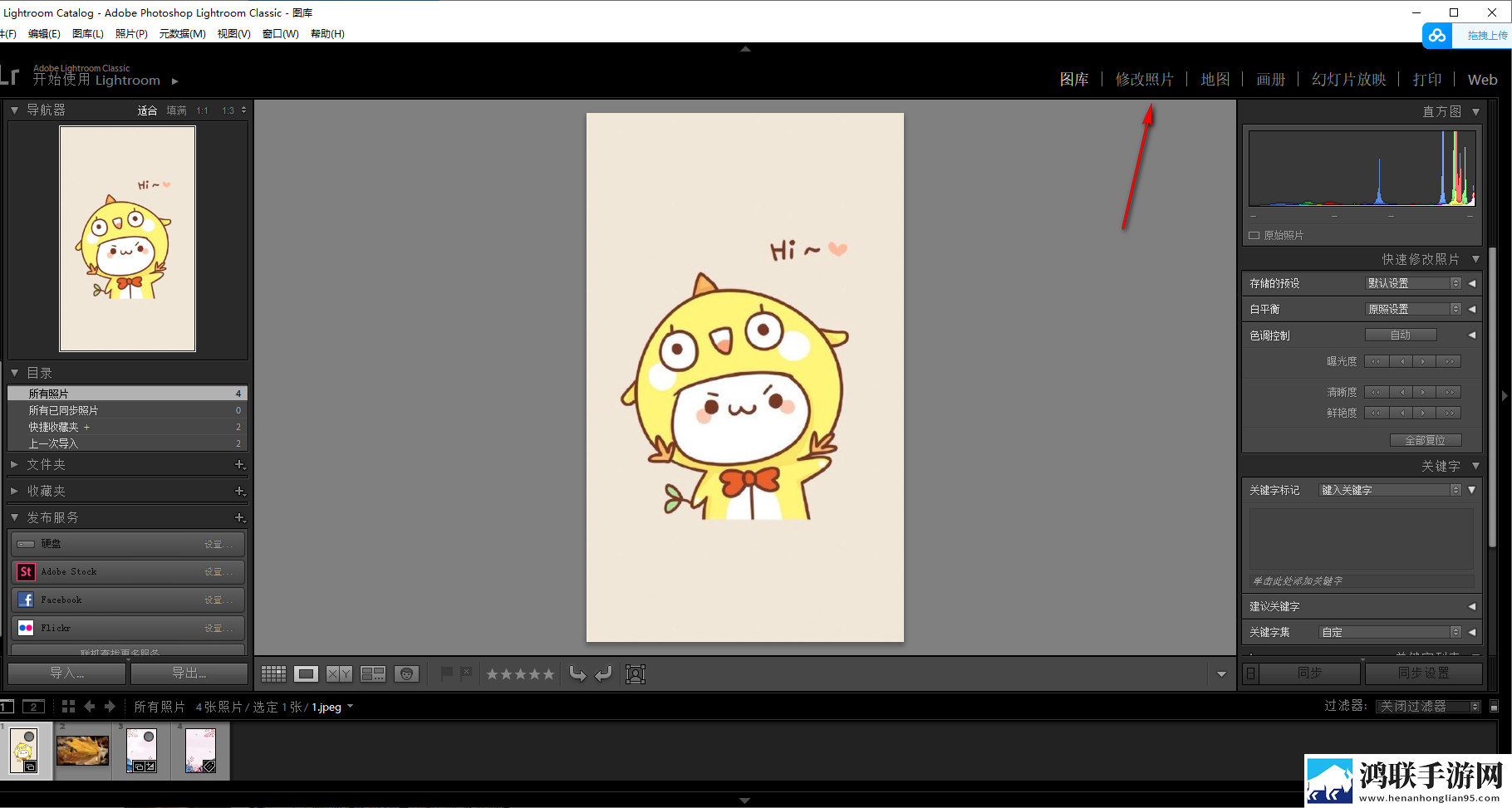Click the 导入 button
This screenshot has height=808, width=1512.
[x=67, y=673]
